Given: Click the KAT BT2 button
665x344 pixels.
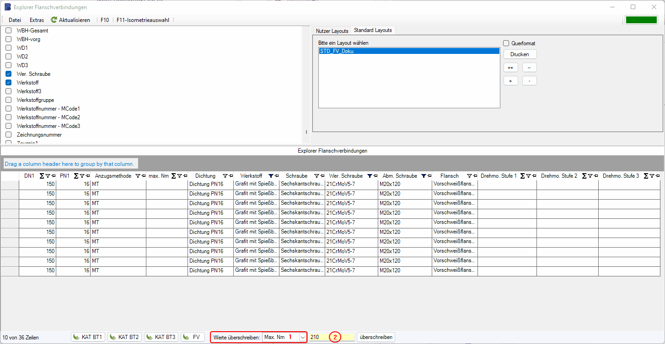Looking at the screenshot, I should coord(124,337).
